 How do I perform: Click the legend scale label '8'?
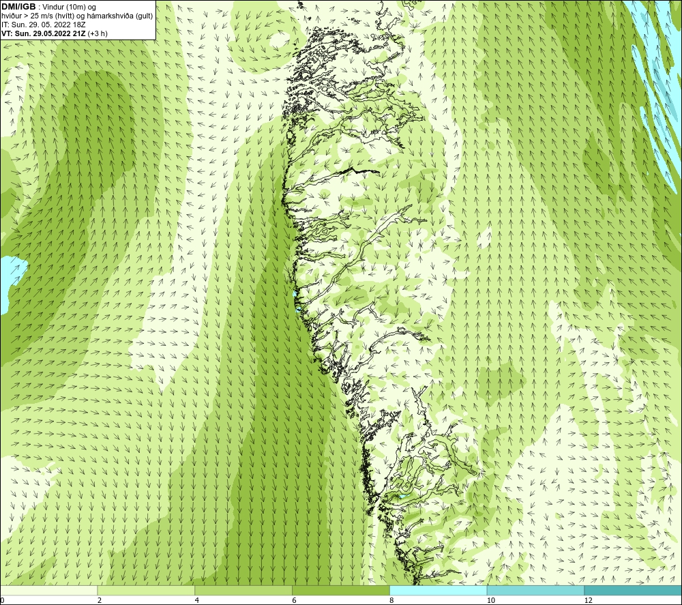(x=392, y=600)
